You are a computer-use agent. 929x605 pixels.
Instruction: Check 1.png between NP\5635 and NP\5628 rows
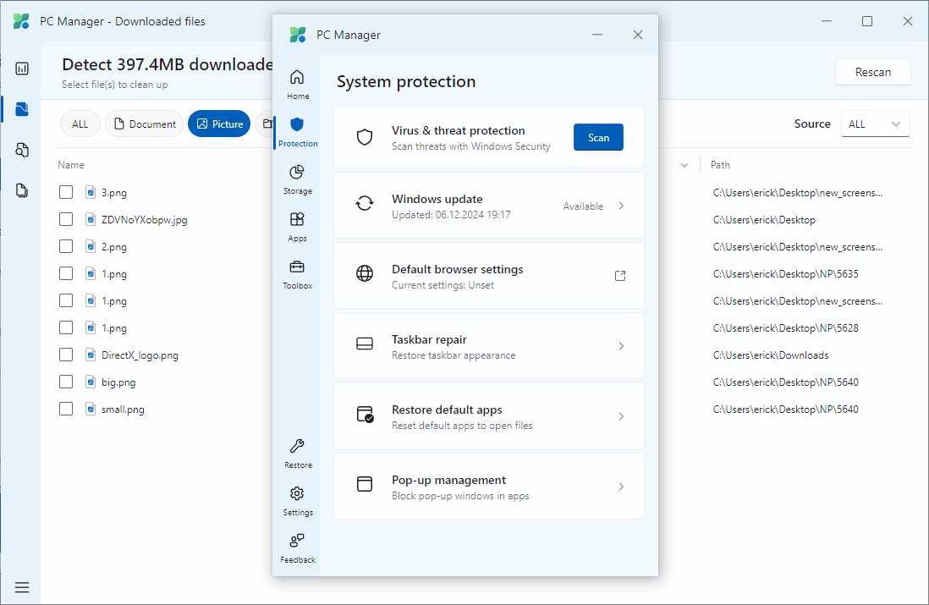(66, 301)
